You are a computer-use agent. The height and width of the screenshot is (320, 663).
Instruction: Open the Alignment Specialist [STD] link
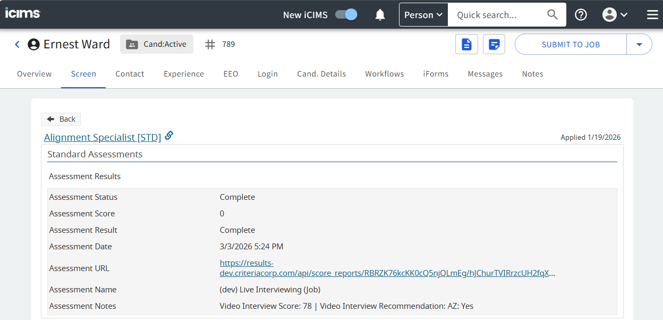click(x=103, y=138)
